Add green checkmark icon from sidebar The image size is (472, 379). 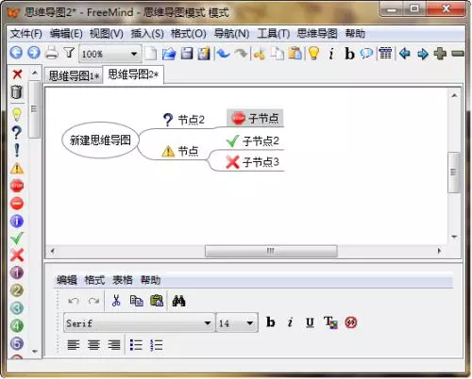pyautogui.click(x=17, y=239)
